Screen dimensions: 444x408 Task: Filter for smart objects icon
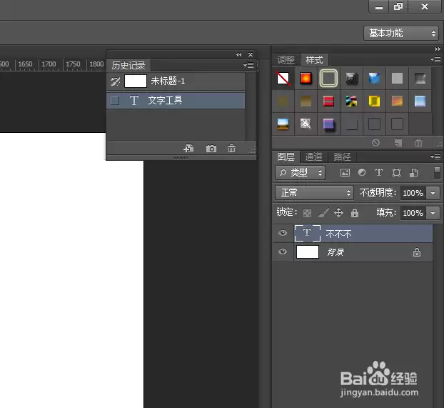414,172
